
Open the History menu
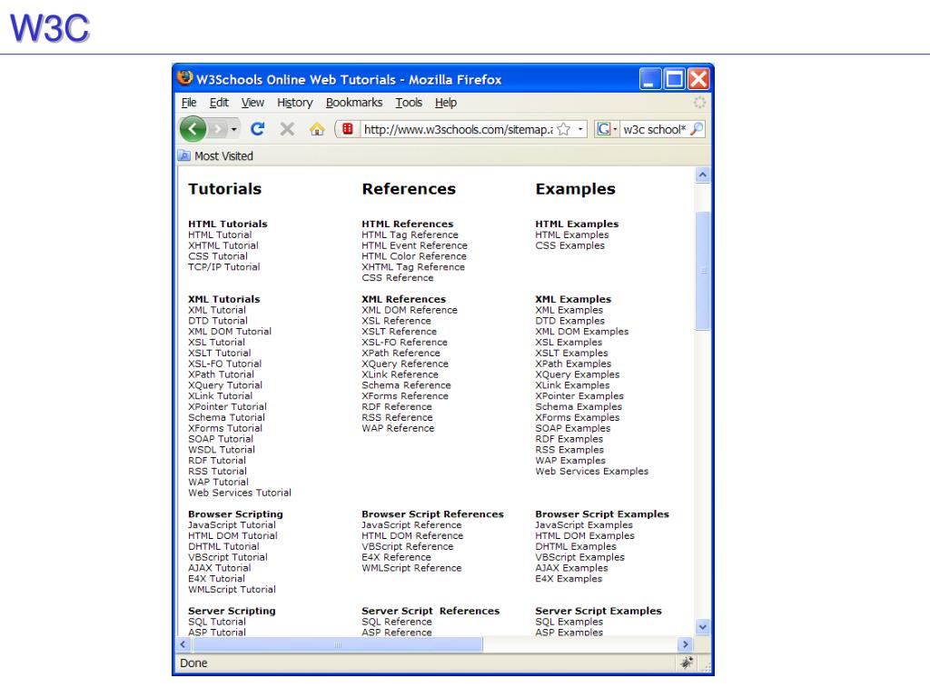tap(295, 103)
